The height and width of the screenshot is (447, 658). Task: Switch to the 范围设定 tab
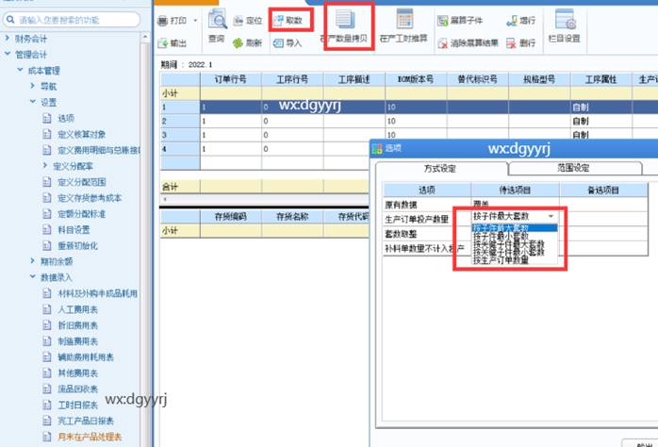coord(574,168)
